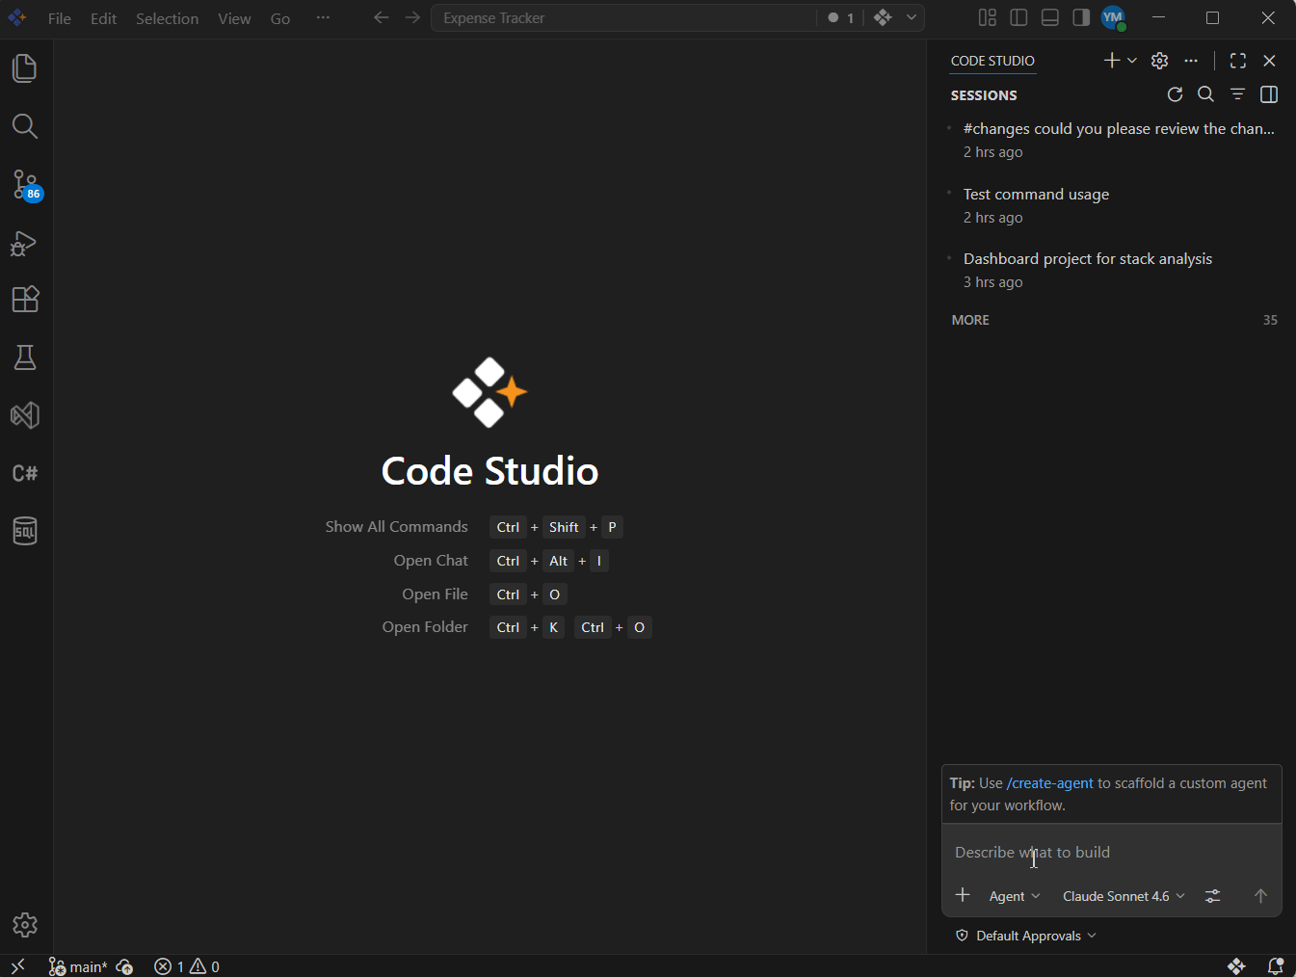Open the Claude Sonnet 4.6 model picker
The height and width of the screenshot is (977, 1296).
[1124, 896]
